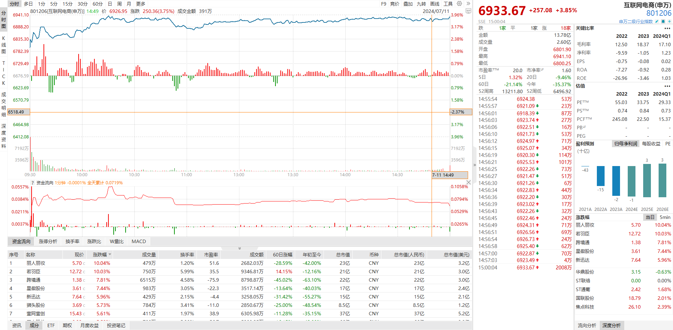Switch to 分时图 in left sidebar
The image size is (673, 330).
tap(4, 20)
